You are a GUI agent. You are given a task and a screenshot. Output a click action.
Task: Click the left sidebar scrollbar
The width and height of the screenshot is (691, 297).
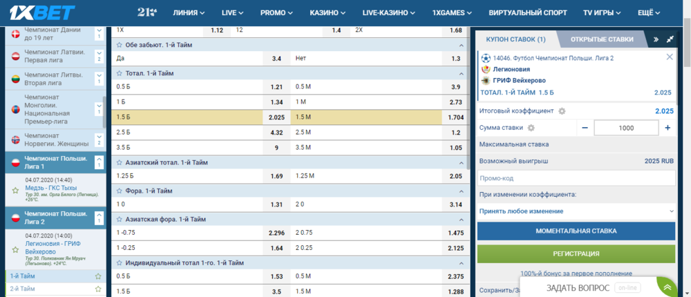(x=104, y=112)
